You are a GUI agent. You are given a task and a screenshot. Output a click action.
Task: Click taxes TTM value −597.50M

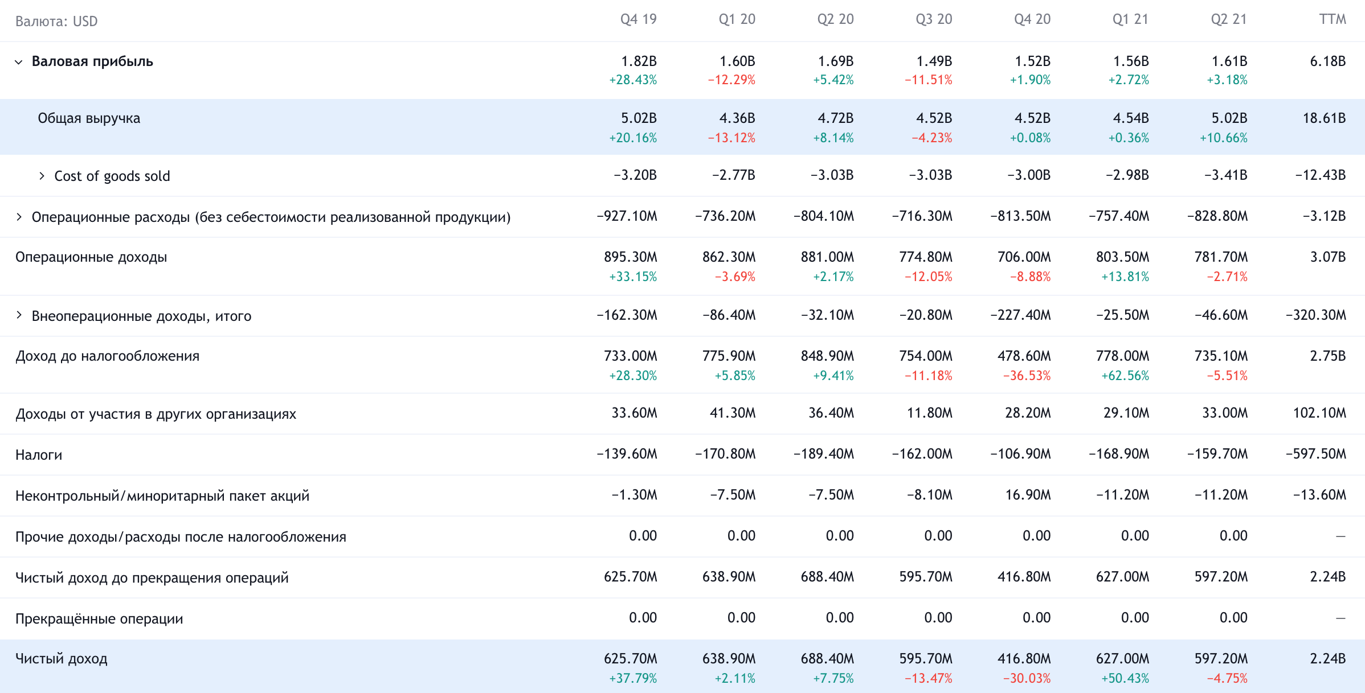(1316, 454)
